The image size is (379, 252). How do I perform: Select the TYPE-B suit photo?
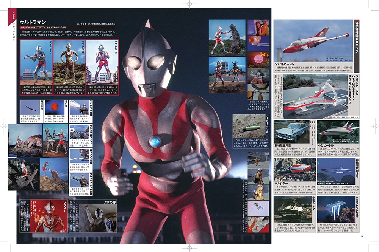pyautogui.click(x=69, y=63)
